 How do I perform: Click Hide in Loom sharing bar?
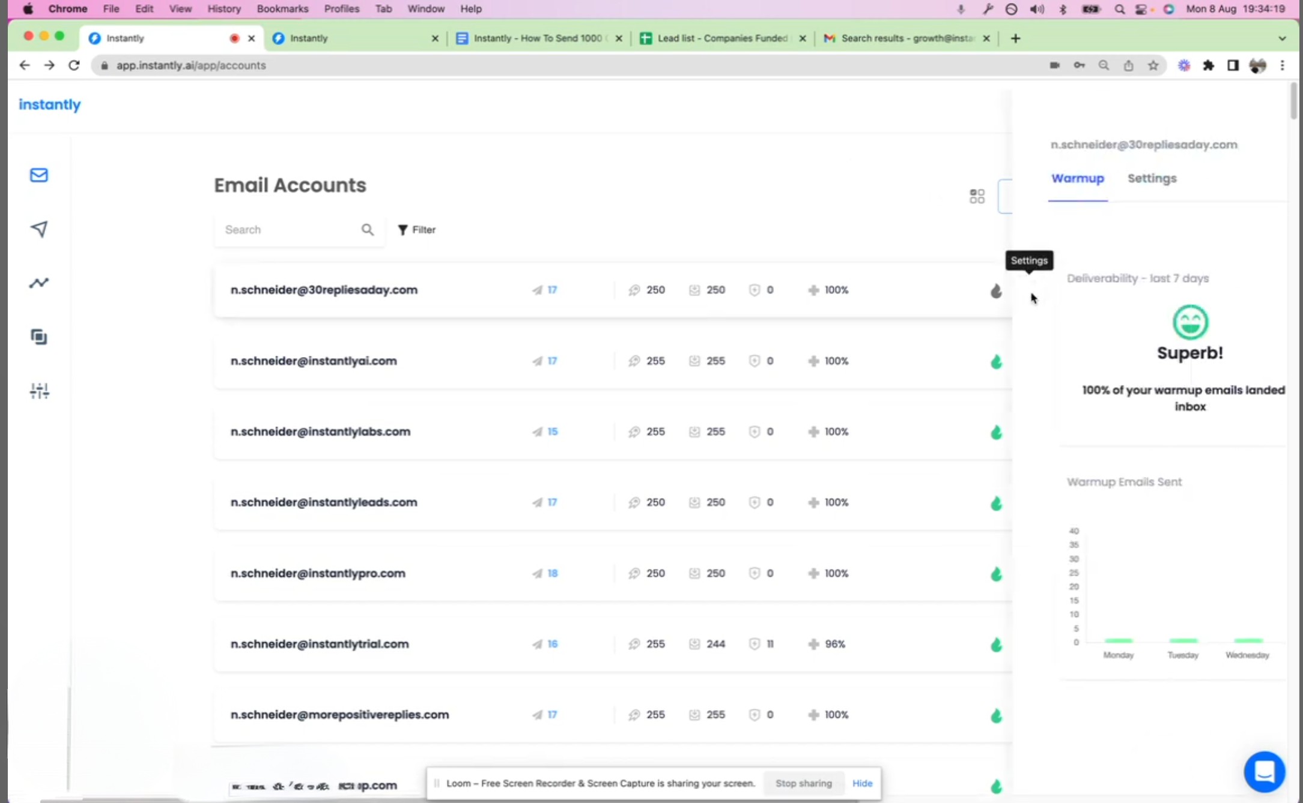862,783
